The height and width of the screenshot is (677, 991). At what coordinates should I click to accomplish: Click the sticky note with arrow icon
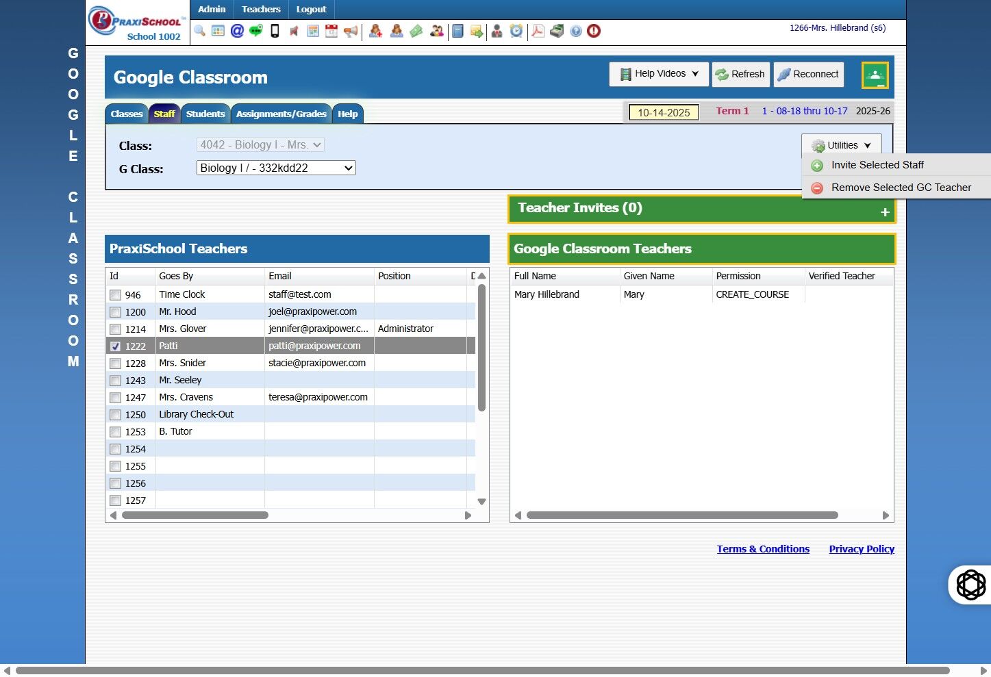[x=477, y=31]
